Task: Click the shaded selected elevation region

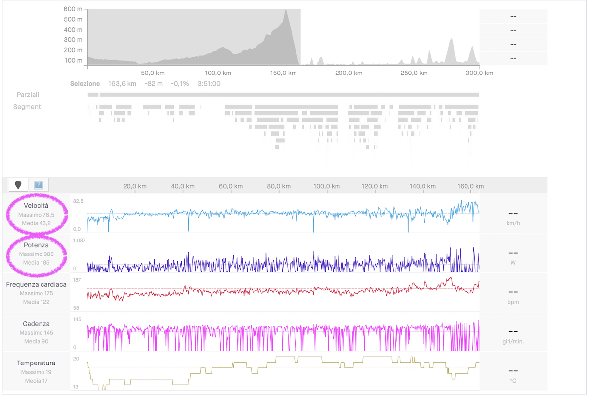Action: click(x=194, y=37)
